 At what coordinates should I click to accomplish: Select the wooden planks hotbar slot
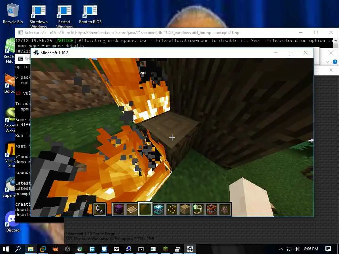185,209
